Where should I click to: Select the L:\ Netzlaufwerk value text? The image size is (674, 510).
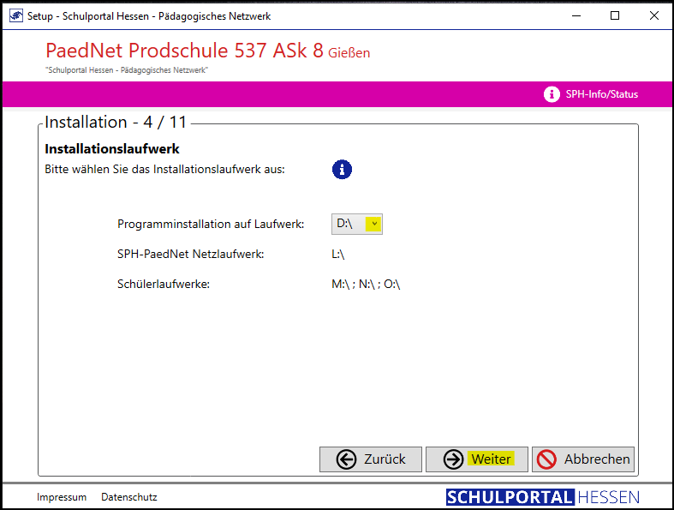pyautogui.click(x=338, y=255)
